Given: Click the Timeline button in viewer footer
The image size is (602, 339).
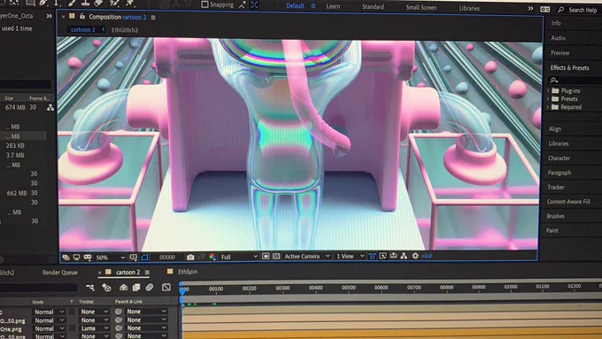Looking at the screenshot, I should [393, 256].
